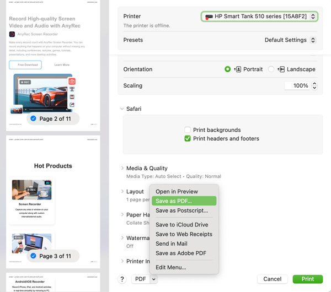Increase scaling with the stepper up arrow

click(314, 84)
